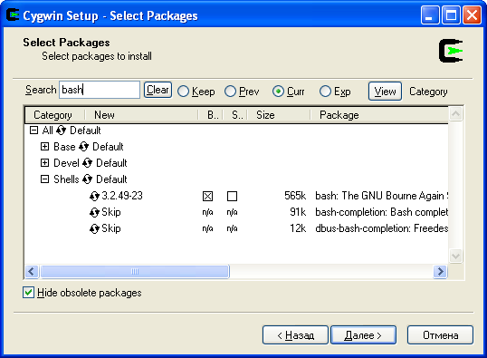
Task: Click the S.. column header
Action: 234,115
